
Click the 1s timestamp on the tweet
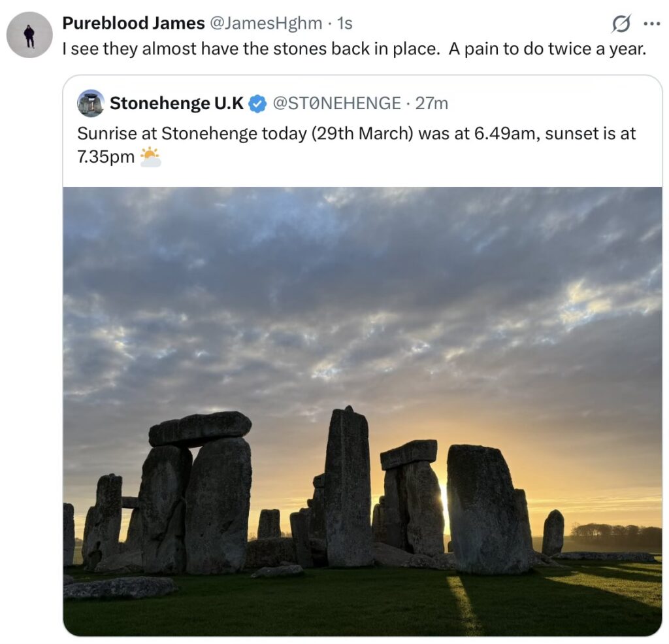coord(344,24)
